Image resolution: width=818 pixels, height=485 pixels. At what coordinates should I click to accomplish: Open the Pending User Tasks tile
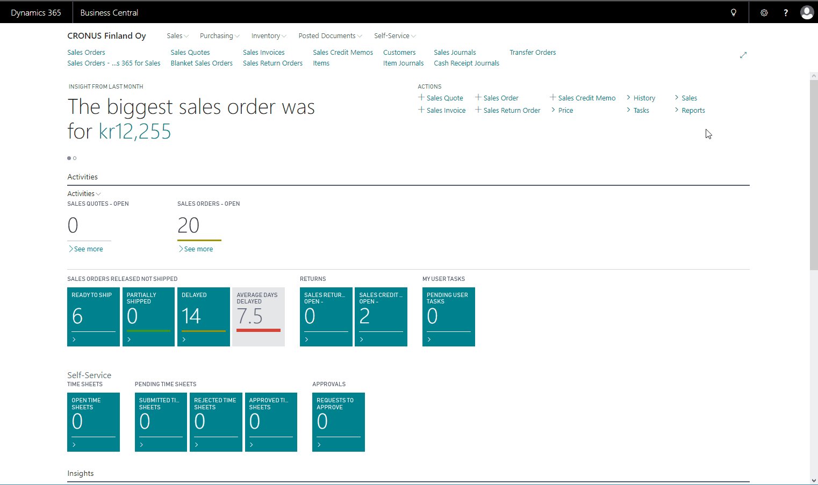tap(448, 317)
